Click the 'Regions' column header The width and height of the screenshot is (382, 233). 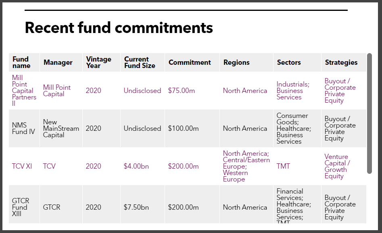click(x=246, y=62)
